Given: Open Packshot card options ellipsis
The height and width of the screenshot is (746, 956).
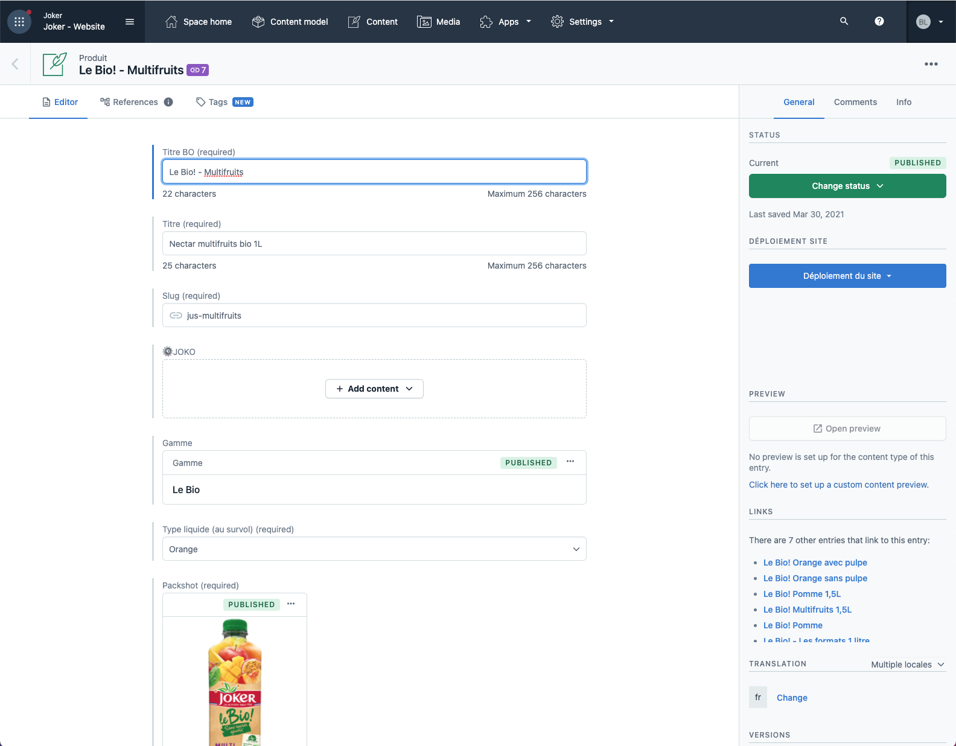Looking at the screenshot, I should pos(291,604).
